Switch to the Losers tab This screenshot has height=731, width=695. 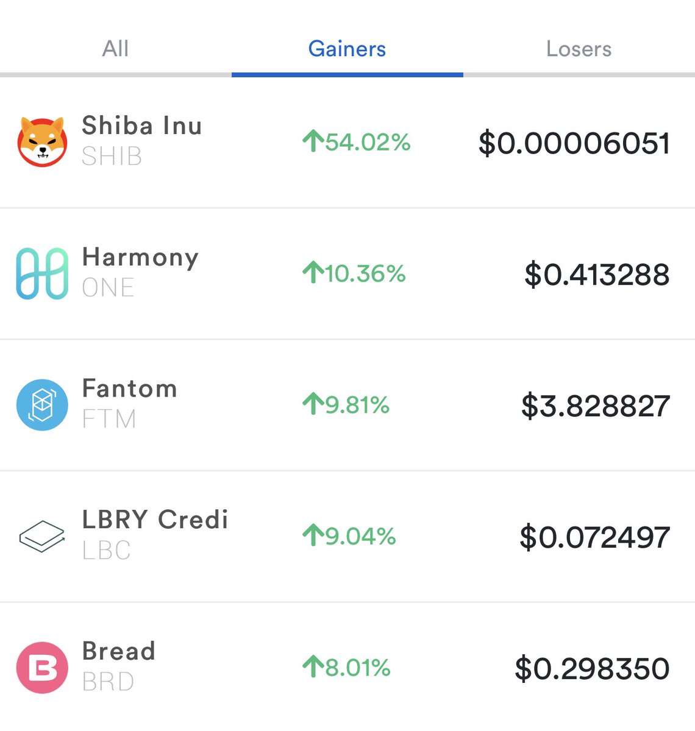point(579,49)
